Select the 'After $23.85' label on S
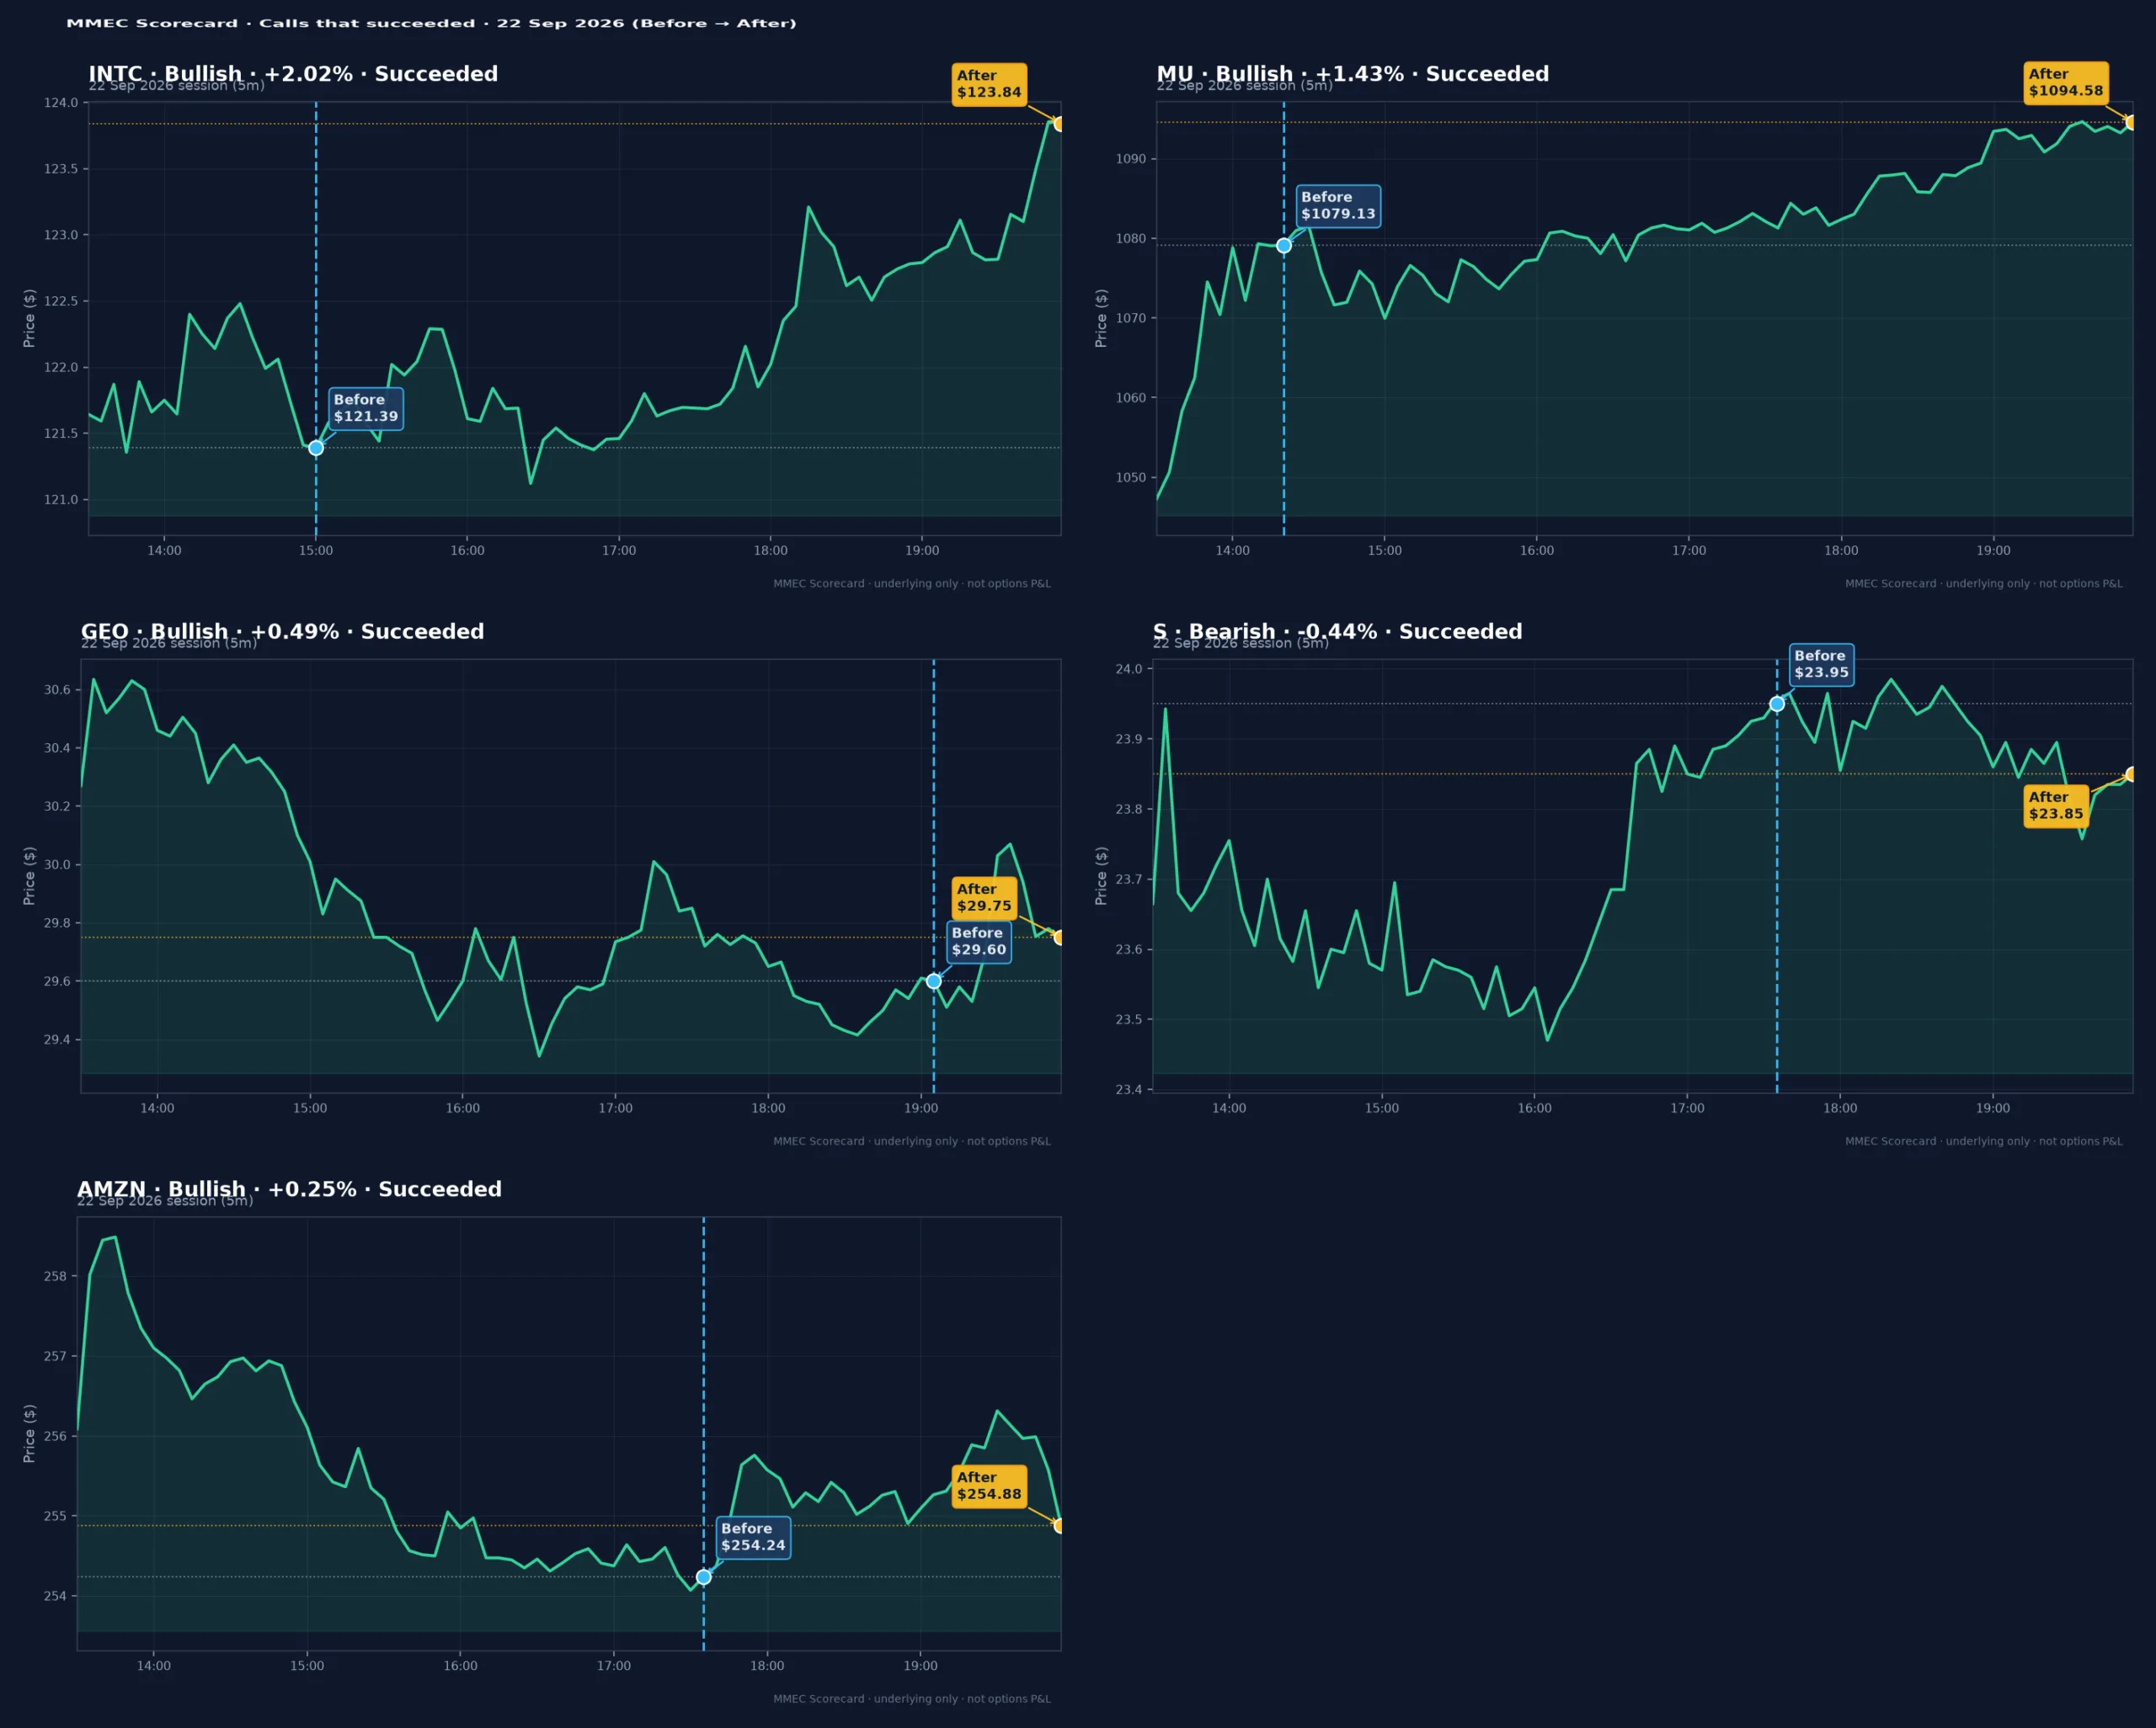Viewport: 2156px width, 1728px height. 2056,806
